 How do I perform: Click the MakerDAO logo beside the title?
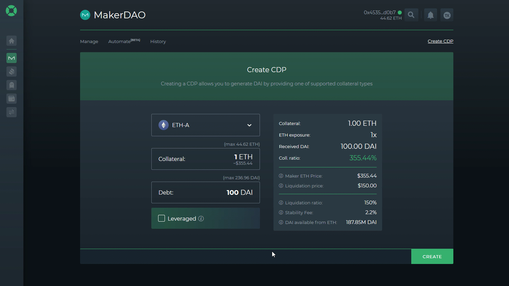[85, 15]
